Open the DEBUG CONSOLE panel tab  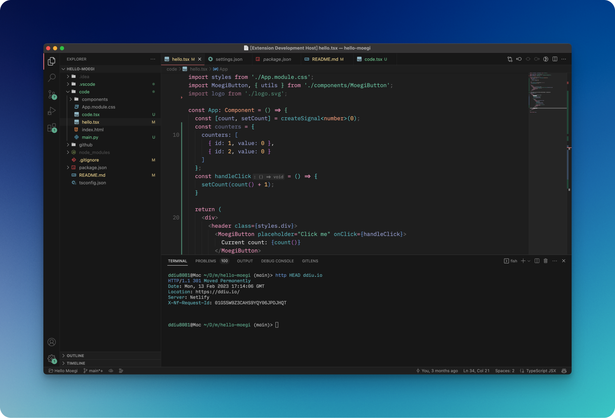click(277, 261)
